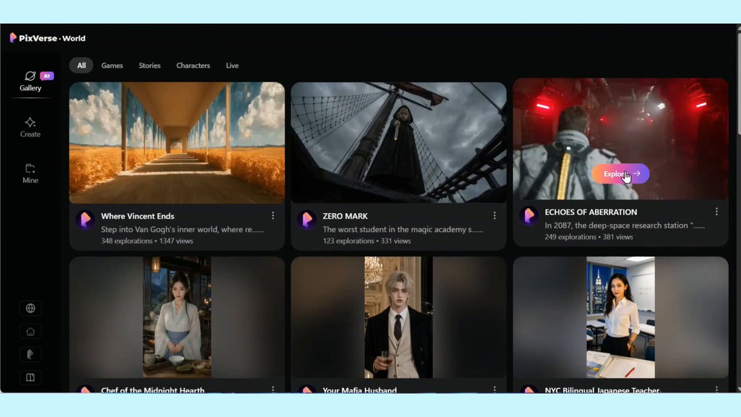
Task: Click the home icon in the sidebar
Action: pos(30,332)
